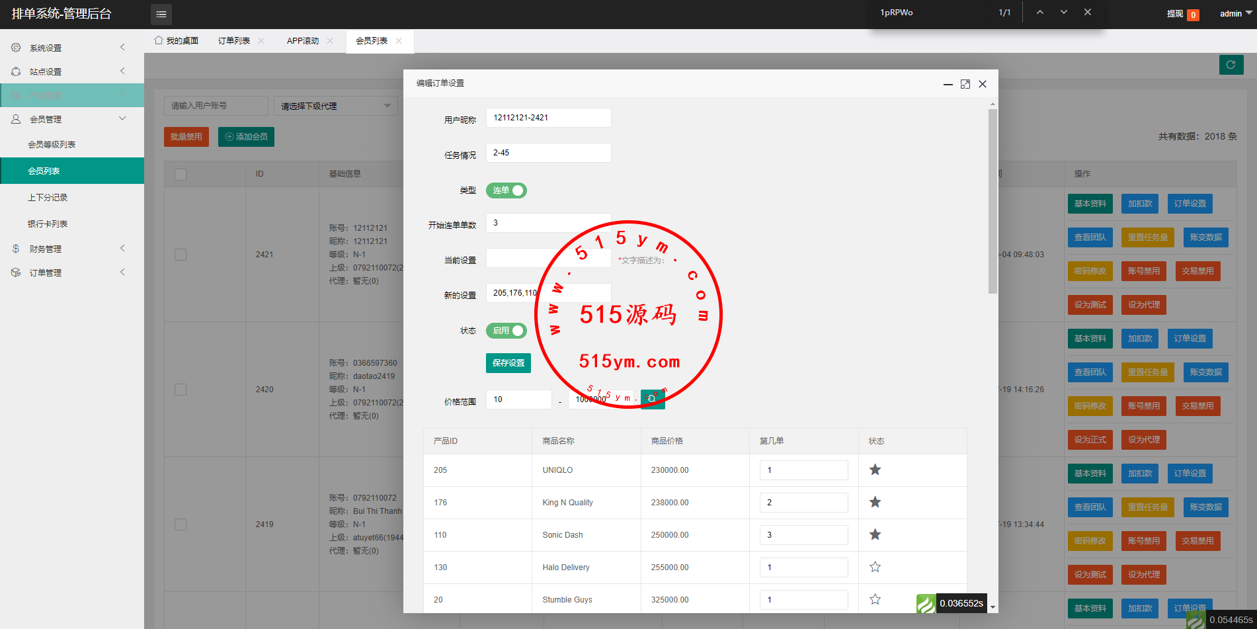Click the empty star for Halo Delivery

(x=875, y=567)
